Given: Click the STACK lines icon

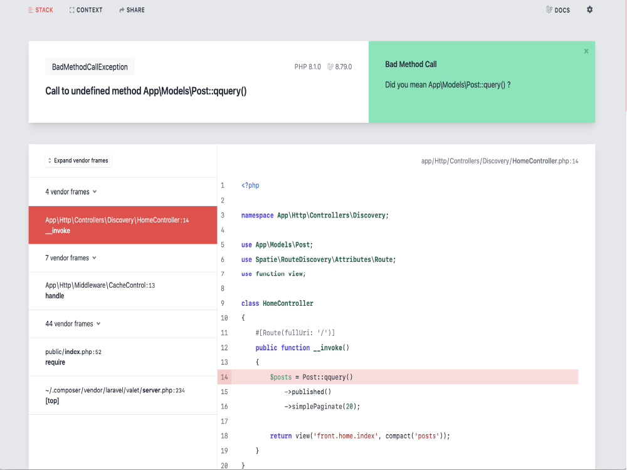Looking at the screenshot, I should 31,10.
